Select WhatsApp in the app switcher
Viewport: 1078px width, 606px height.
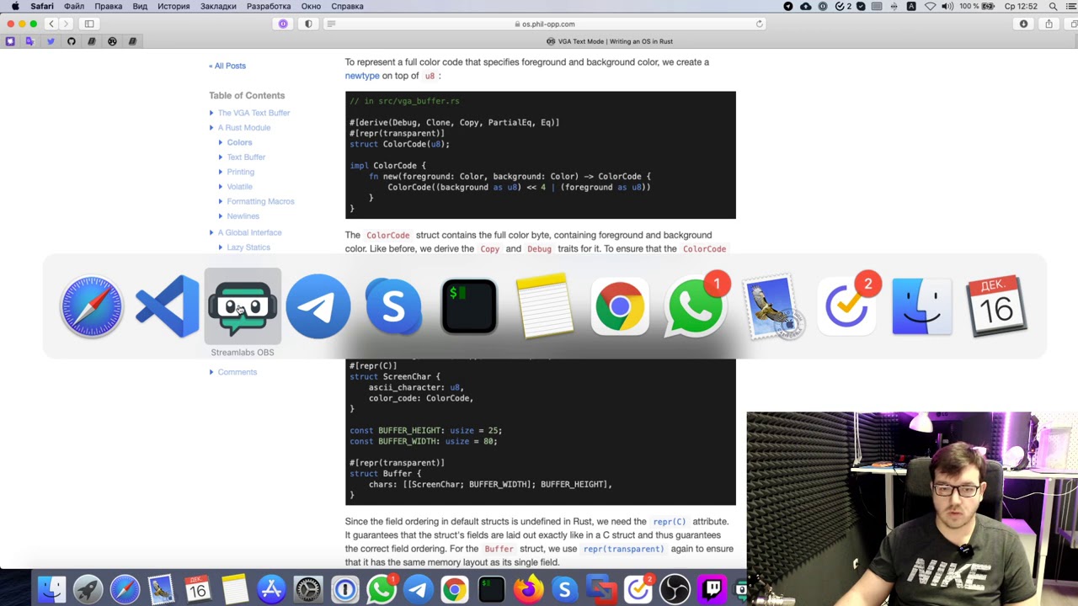point(696,306)
